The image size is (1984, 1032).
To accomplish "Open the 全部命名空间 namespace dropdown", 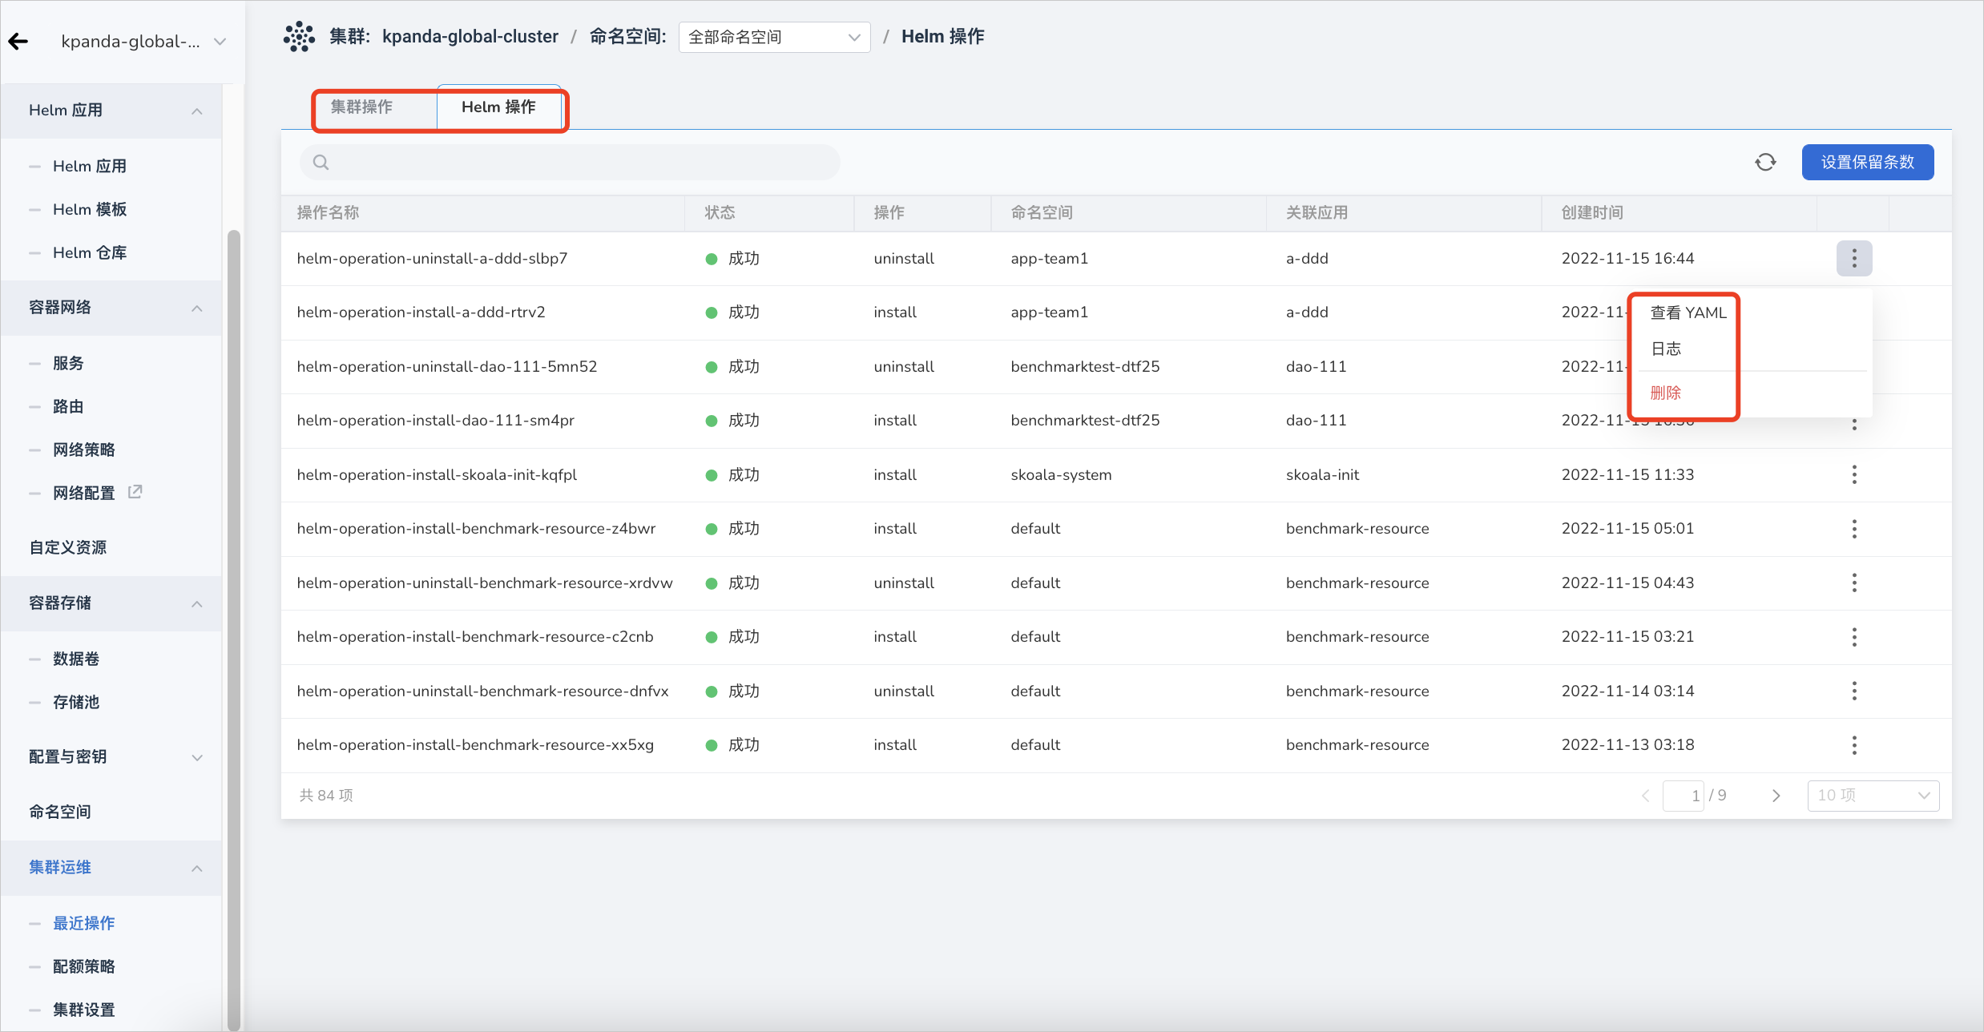I will (774, 37).
